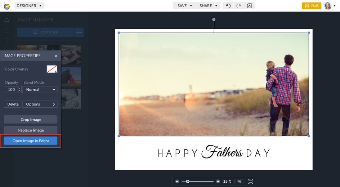
Task: Open the Color Overlay swatch
Action: (x=52, y=69)
